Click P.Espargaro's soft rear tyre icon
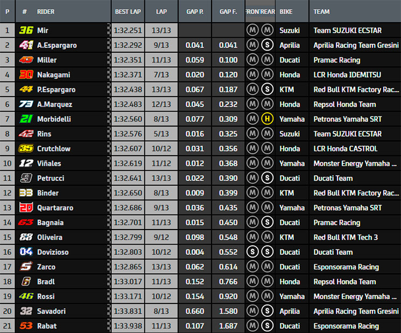401x333 pixels. [x=268, y=89]
